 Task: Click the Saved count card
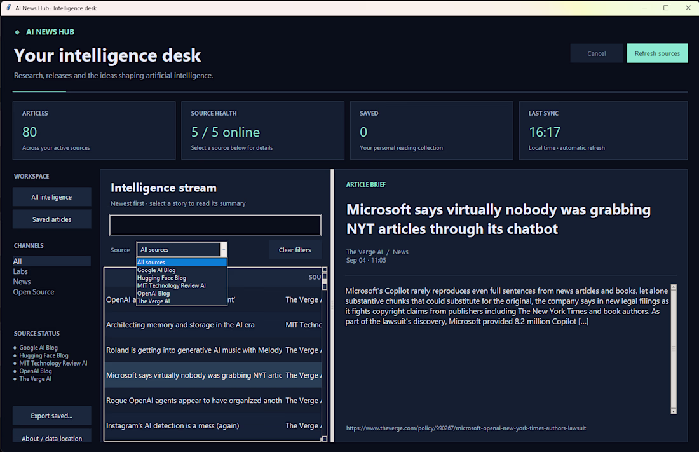(x=431, y=130)
